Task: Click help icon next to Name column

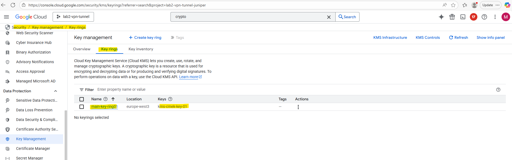Action: (x=106, y=99)
